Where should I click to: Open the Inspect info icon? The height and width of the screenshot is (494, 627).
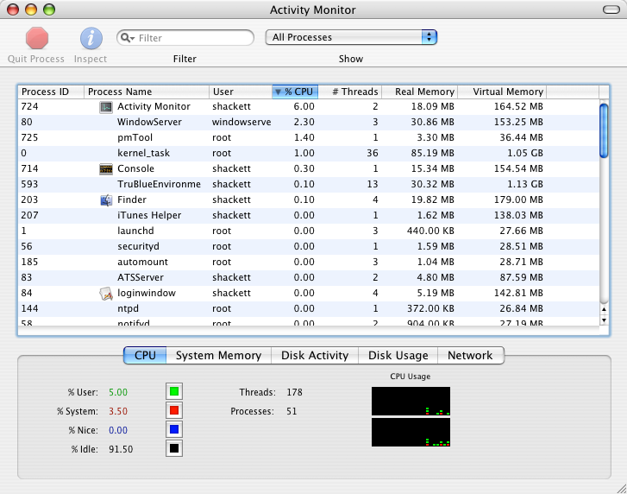[x=91, y=39]
